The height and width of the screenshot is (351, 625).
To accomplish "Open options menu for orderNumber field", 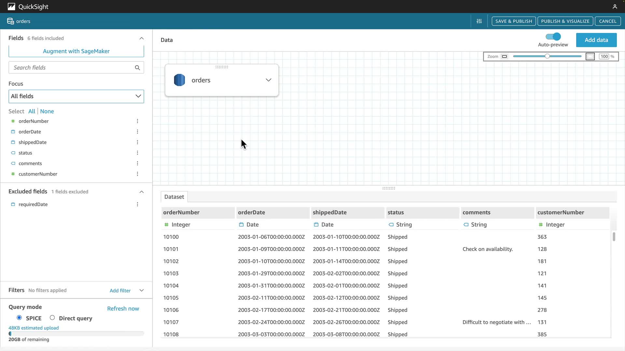I will [137, 121].
